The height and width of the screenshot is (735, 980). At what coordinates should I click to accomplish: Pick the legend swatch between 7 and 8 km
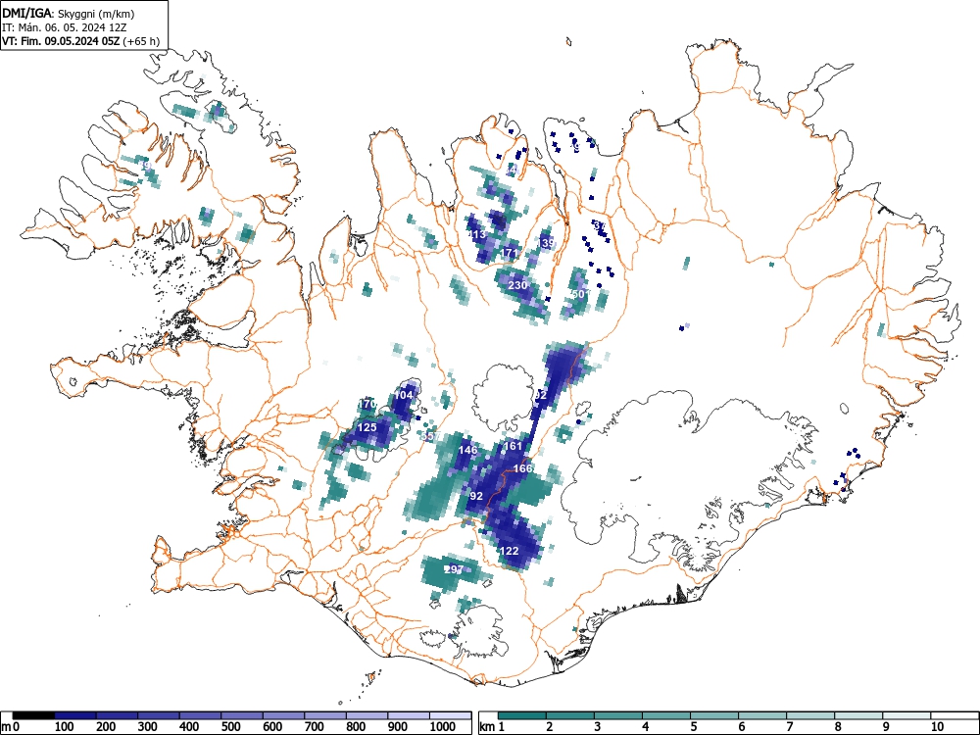810,715
